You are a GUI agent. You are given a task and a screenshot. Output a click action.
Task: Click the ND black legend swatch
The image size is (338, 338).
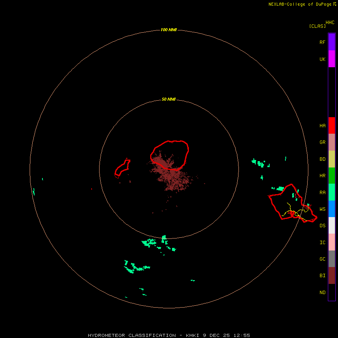pyautogui.click(x=332, y=292)
